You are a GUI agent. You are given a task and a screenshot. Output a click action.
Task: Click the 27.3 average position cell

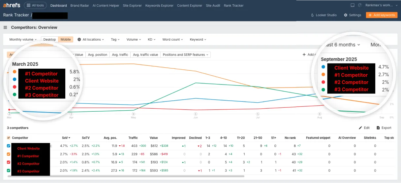[x=114, y=170]
